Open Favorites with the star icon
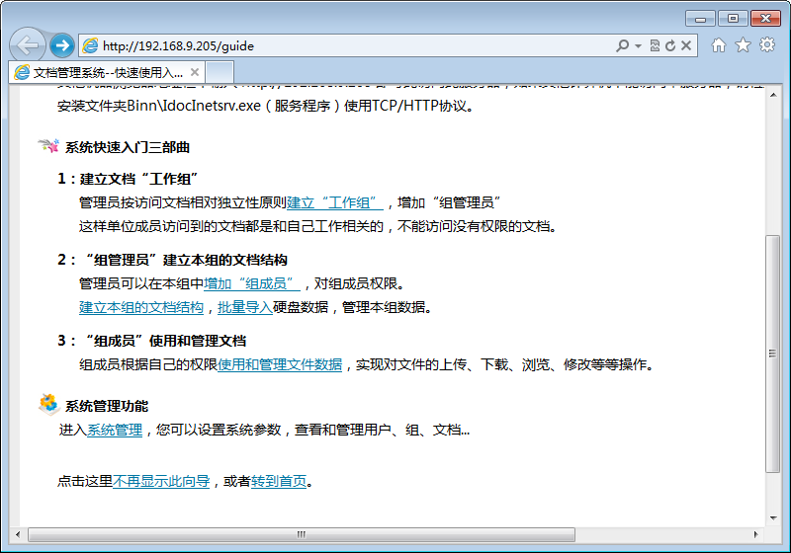The width and height of the screenshot is (791, 553). pos(743,45)
